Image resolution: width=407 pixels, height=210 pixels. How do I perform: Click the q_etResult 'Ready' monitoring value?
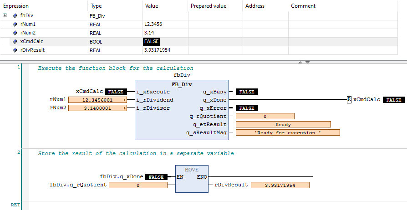(283, 124)
